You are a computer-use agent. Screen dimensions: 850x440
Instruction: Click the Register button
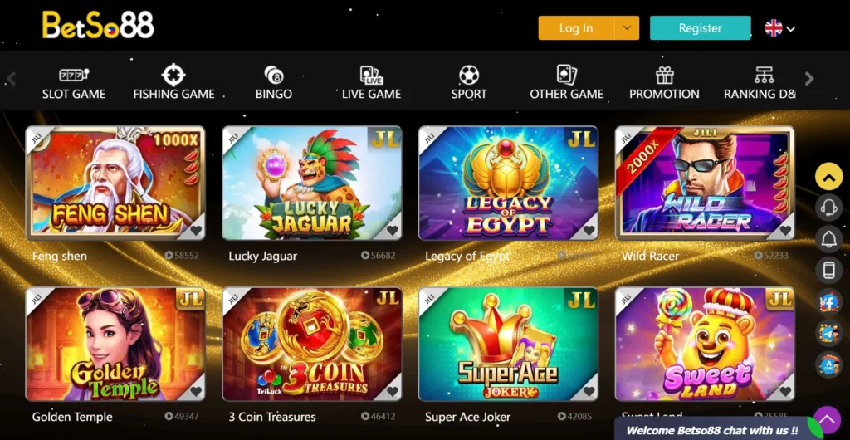(x=701, y=27)
